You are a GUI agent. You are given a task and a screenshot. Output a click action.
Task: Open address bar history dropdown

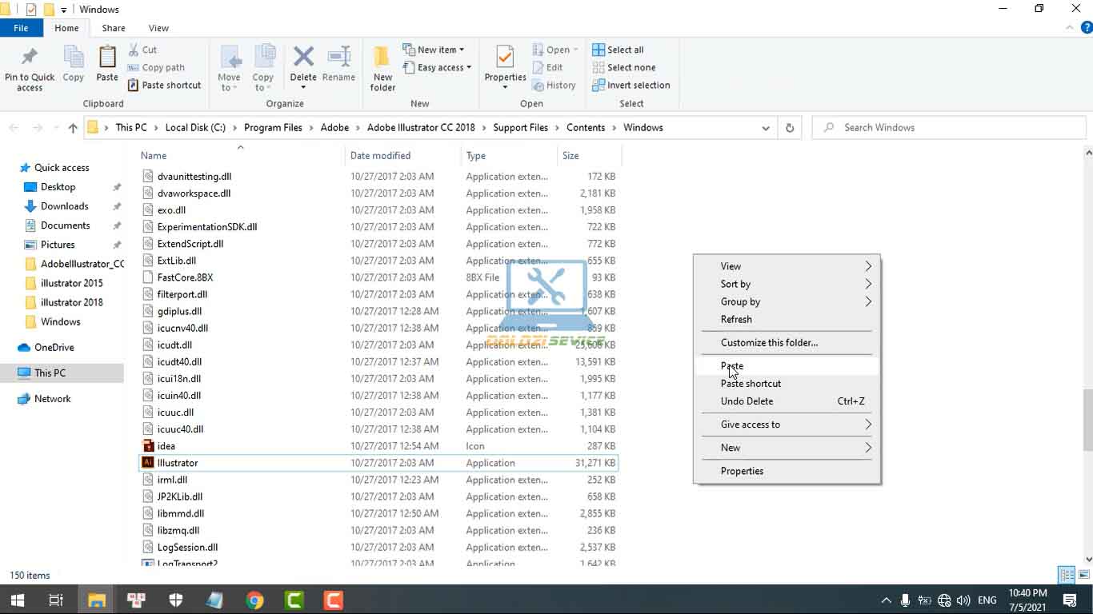click(x=766, y=128)
